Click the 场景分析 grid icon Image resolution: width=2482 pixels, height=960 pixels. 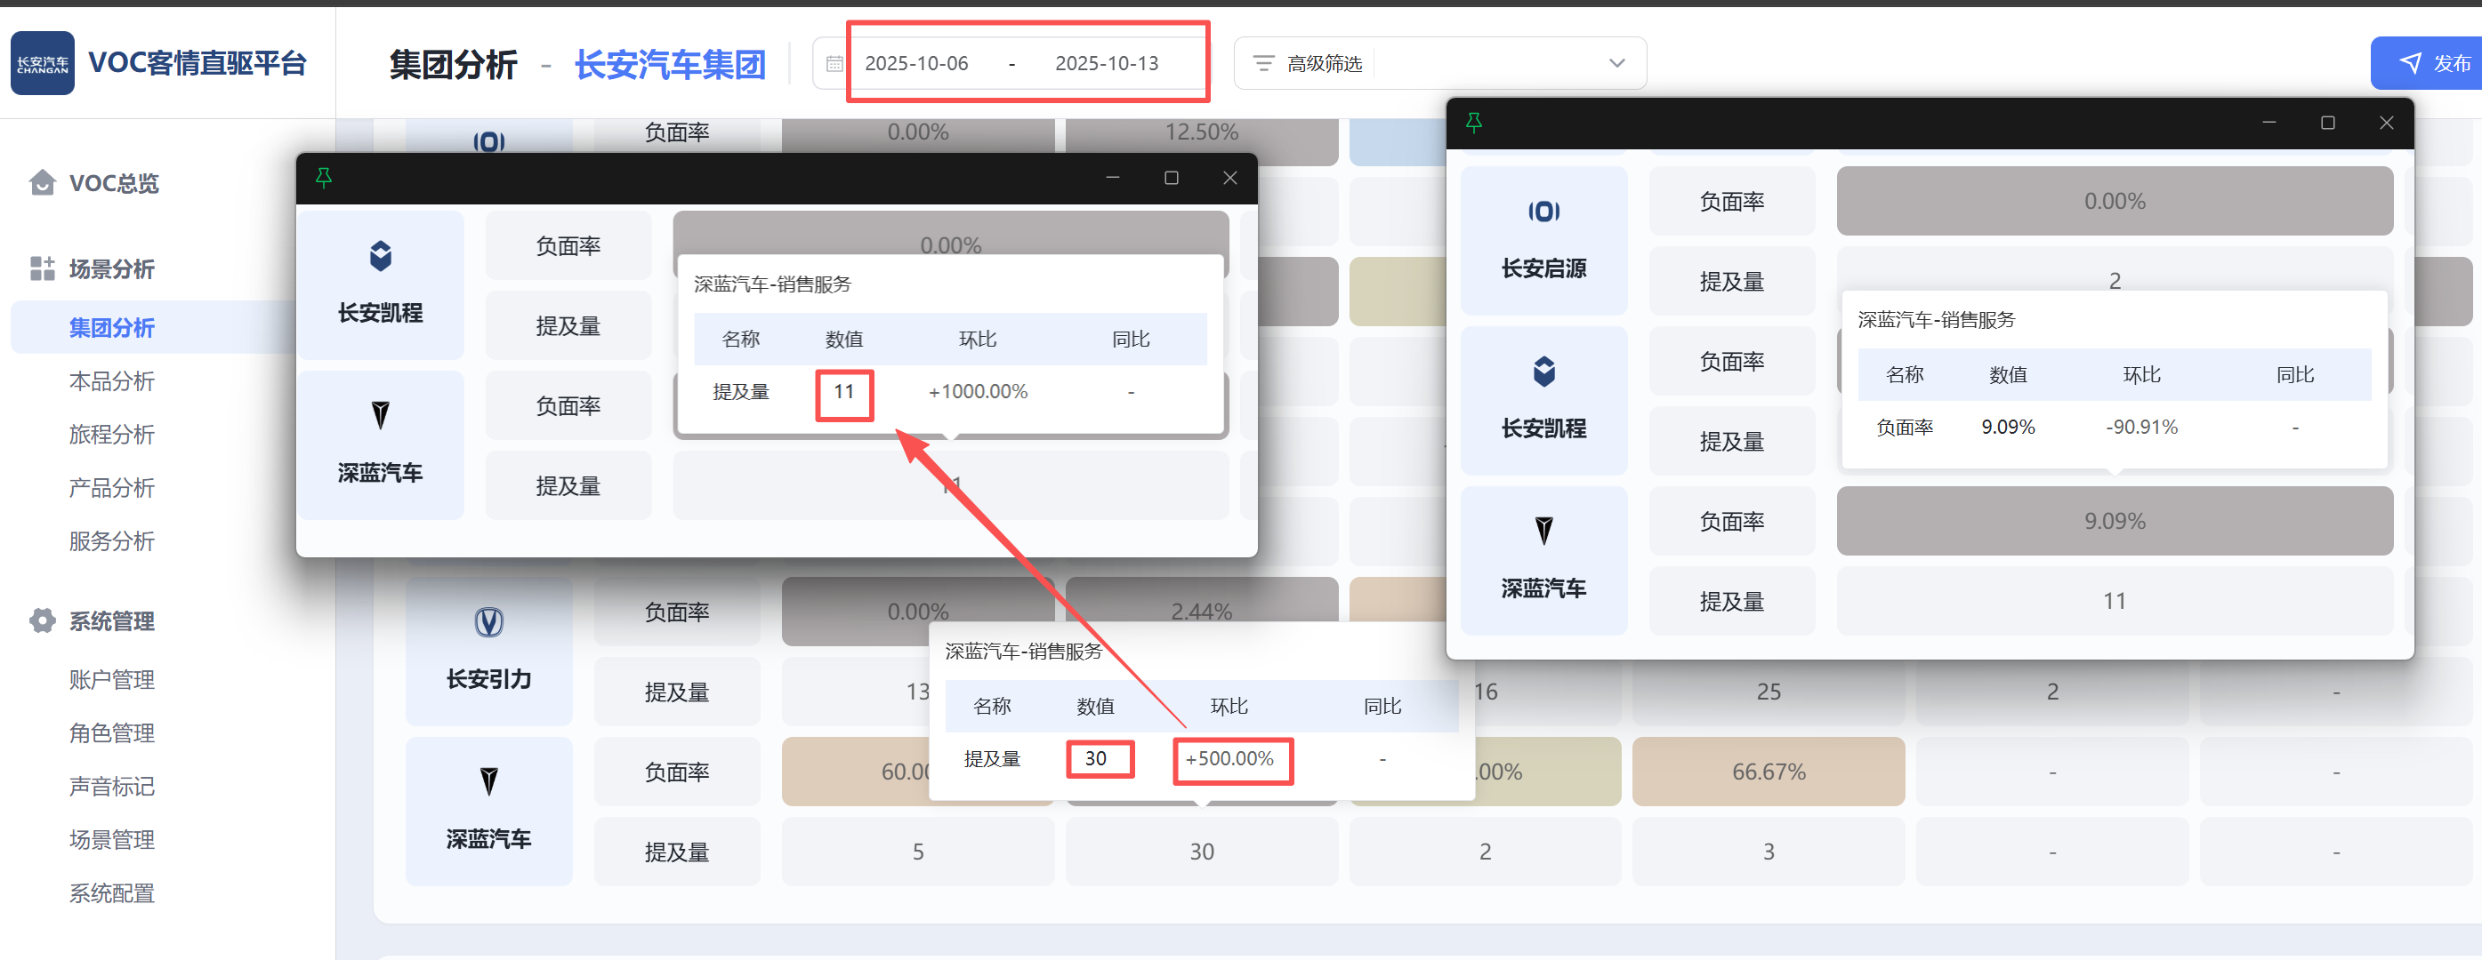click(43, 268)
